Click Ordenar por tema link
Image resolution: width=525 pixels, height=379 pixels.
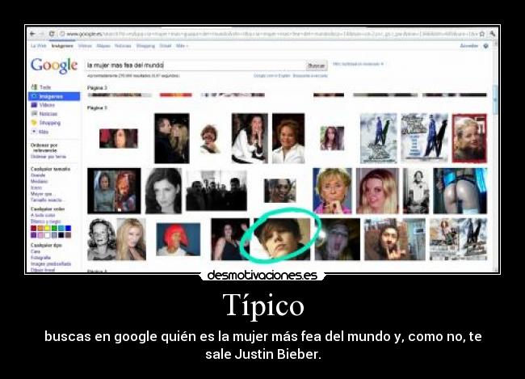pos(48,157)
